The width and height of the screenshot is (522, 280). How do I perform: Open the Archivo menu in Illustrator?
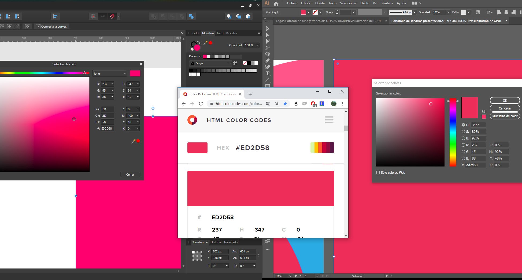point(292,3)
